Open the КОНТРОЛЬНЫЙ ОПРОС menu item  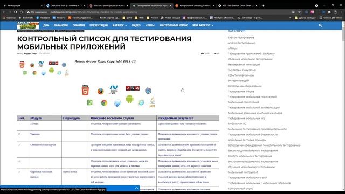pos(174,25)
